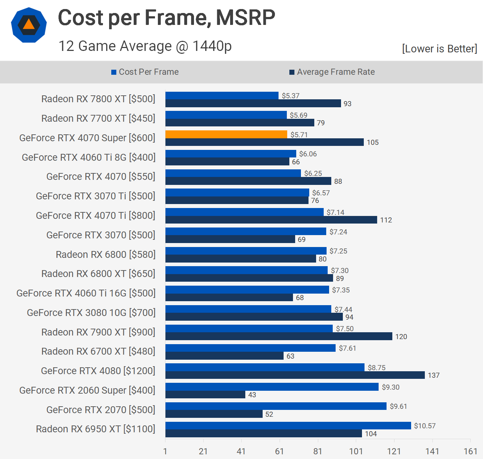Click the blue heptagon site logo
Screen dimensions: 483x459
coord(29,25)
